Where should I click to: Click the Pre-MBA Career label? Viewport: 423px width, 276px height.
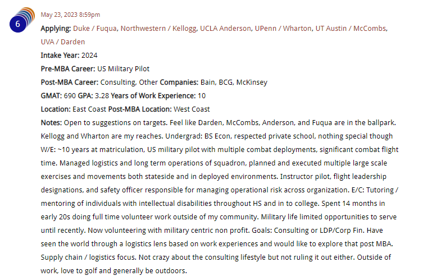[x=68, y=69]
